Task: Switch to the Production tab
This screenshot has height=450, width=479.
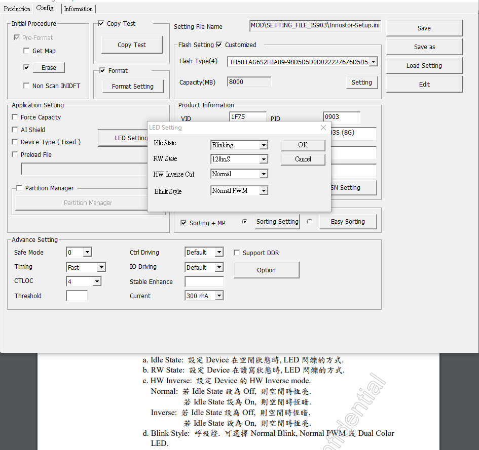Action: click(x=17, y=9)
